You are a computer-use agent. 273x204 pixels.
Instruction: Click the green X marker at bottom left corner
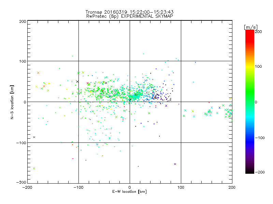pos(34,168)
